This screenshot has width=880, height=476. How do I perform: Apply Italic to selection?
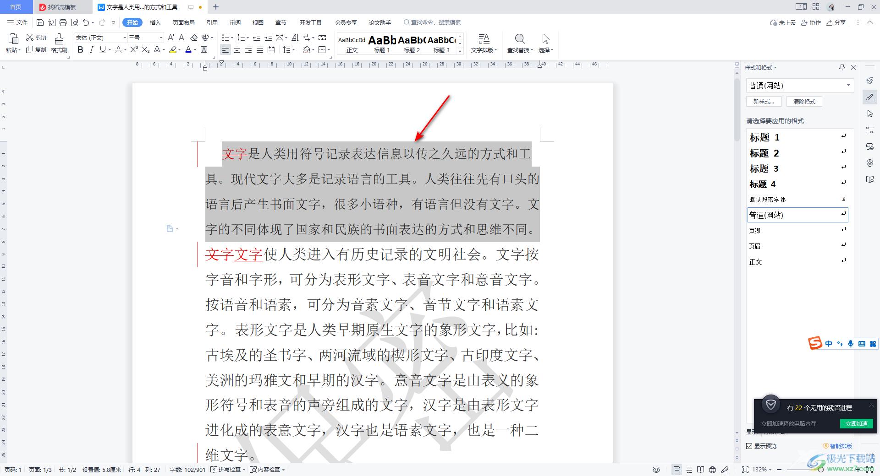pyautogui.click(x=92, y=49)
